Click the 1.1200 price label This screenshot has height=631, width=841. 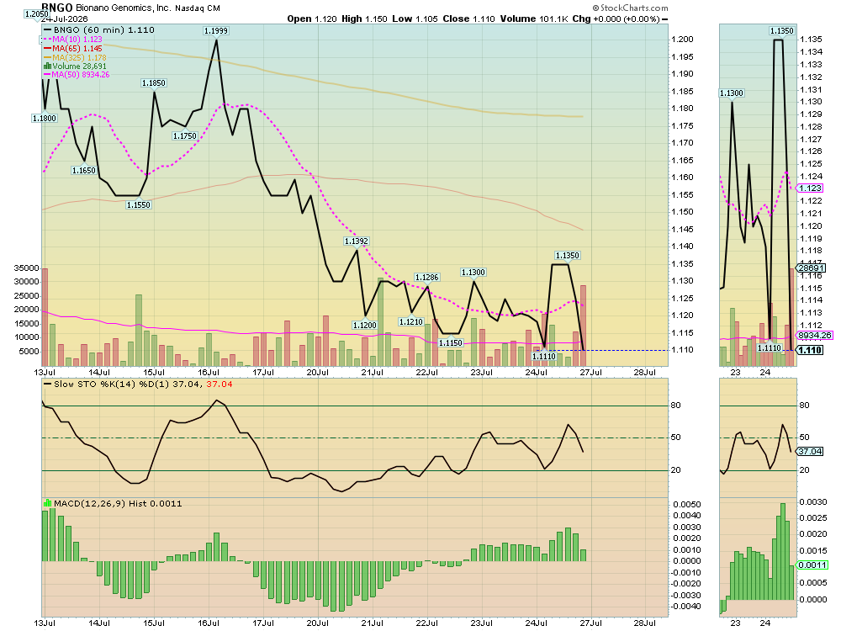[x=365, y=325]
